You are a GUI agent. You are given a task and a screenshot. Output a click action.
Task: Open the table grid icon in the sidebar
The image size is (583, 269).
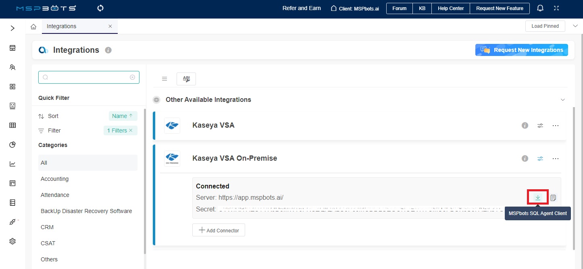pyautogui.click(x=12, y=125)
